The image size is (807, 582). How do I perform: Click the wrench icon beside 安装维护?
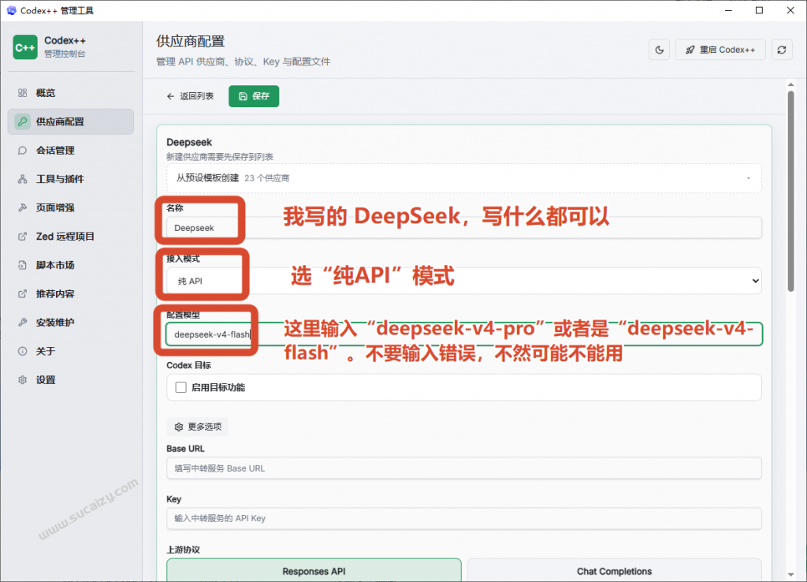tap(23, 323)
